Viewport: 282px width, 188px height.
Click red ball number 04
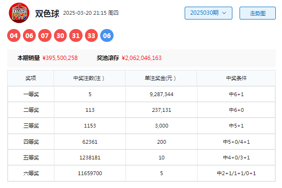14,36
